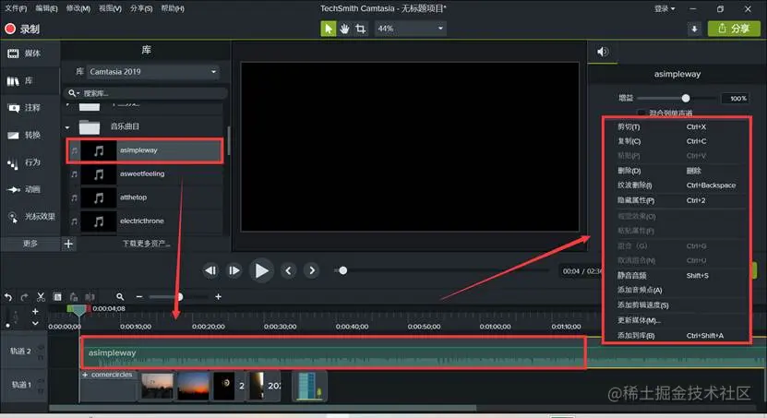Click the previous frame step button
This screenshot has height=418, width=767.
[210, 270]
